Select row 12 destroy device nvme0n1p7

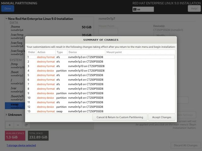pyautogui.click(x=101, y=107)
